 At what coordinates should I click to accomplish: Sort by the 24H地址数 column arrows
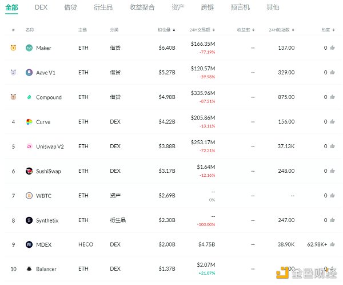pyautogui.click(x=296, y=30)
